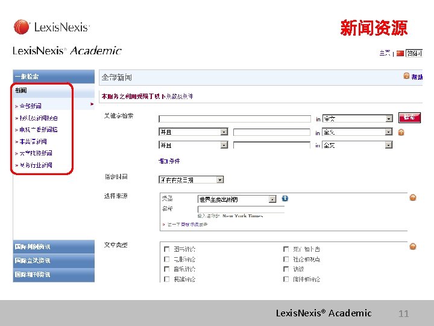434x326 pixels.
Task: Click the help icon in page header
Action: 406,75
